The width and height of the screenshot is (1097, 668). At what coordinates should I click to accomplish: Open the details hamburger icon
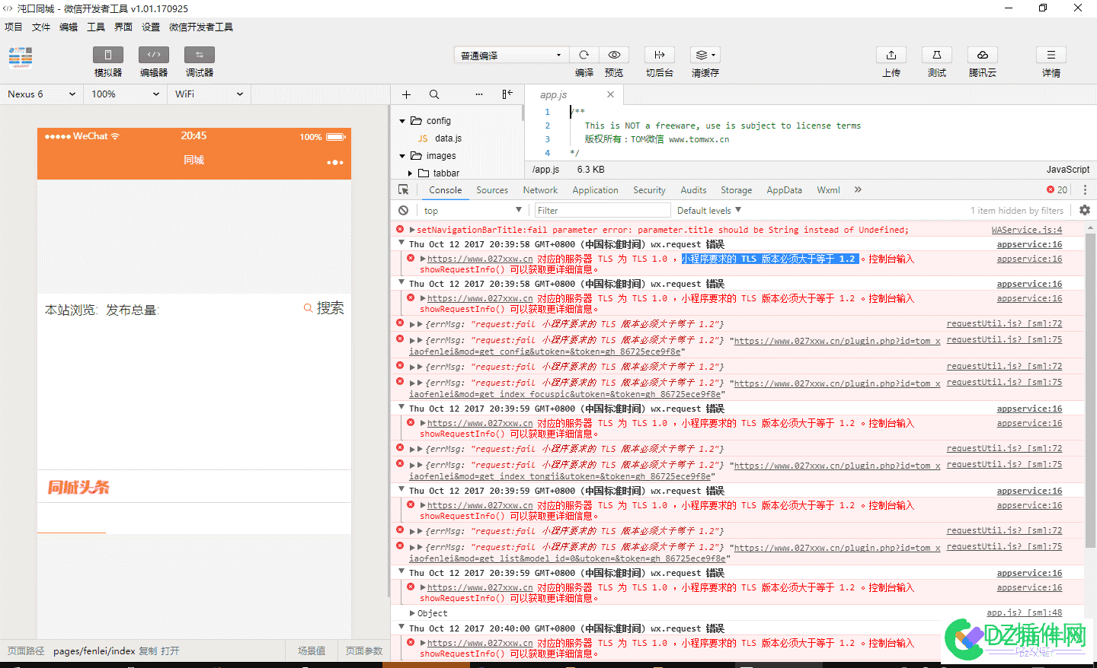pos(1051,55)
